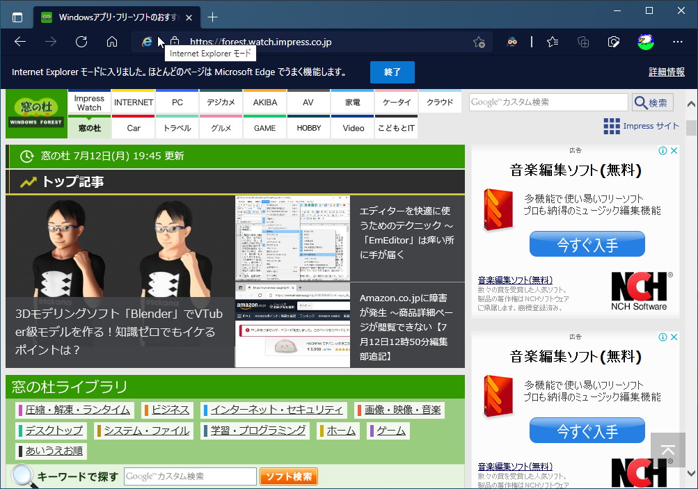Start a Web capture
Image resolution: width=698 pixels, height=489 pixels.
coord(613,42)
